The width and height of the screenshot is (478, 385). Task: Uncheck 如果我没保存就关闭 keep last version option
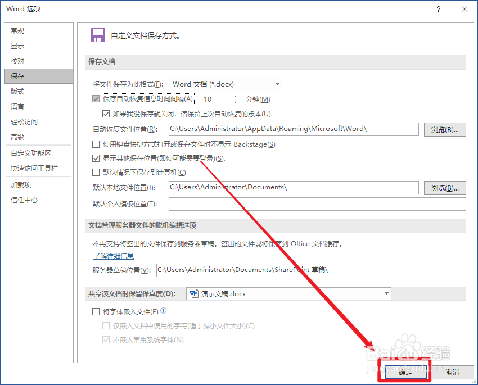[106, 114]
